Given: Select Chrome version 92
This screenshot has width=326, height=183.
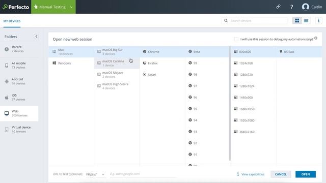Looking at the screenshot, I should point(207,143).
